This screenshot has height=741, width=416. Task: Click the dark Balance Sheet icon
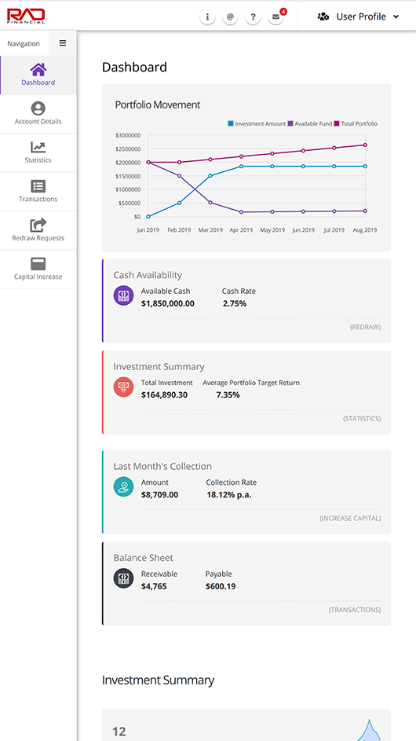coord(123,578)
